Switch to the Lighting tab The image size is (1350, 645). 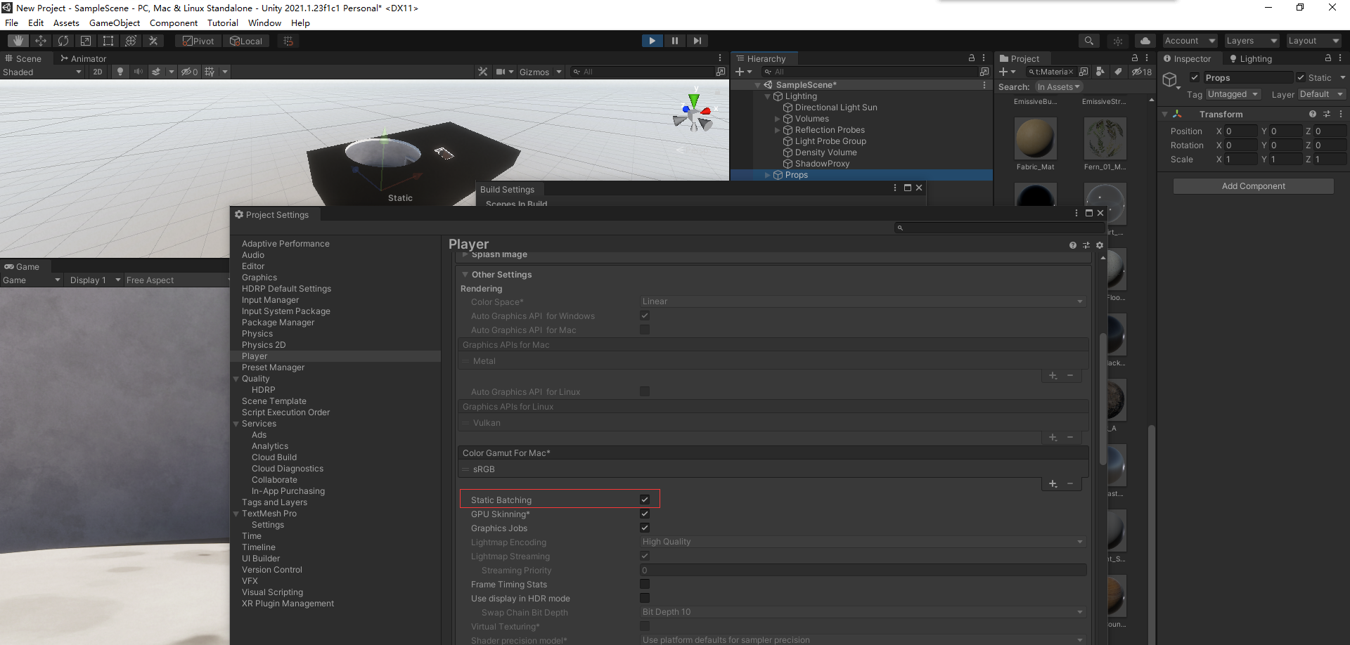pos(1250,58)
